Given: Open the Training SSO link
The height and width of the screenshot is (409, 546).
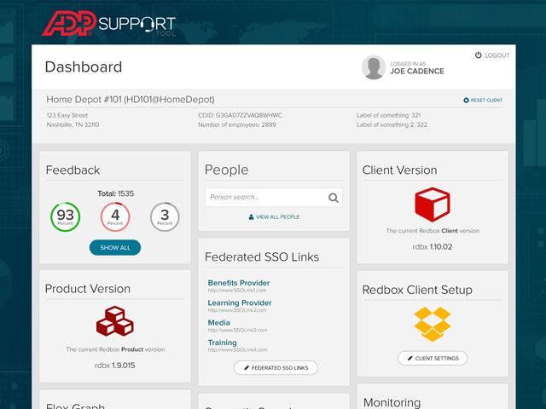Looking at the screenshot, I should pos(222,343).
